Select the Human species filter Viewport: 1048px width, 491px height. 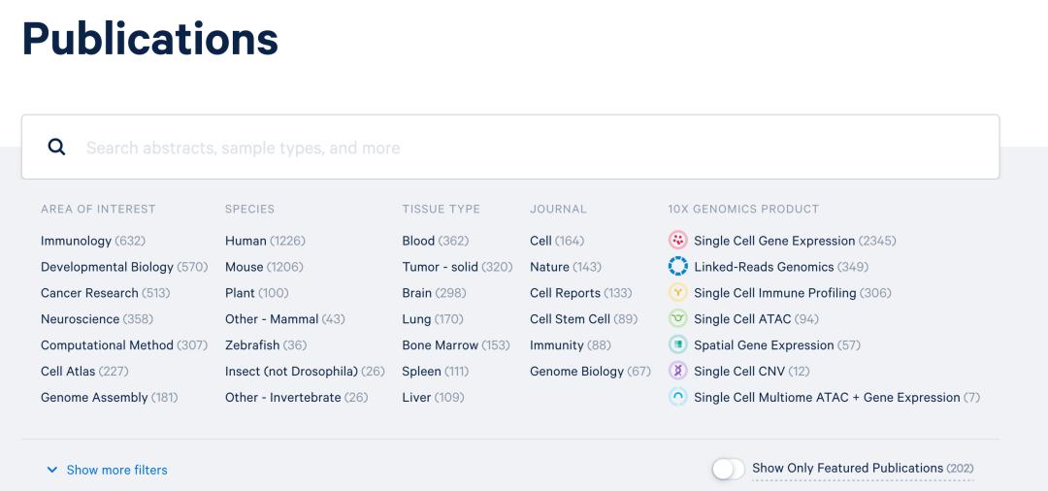[x=246, y=241]
